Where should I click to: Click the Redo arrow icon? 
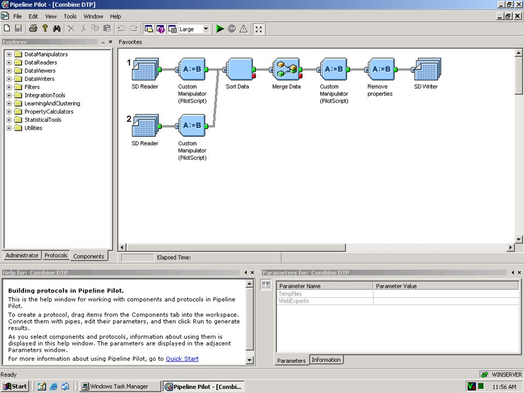133,29
